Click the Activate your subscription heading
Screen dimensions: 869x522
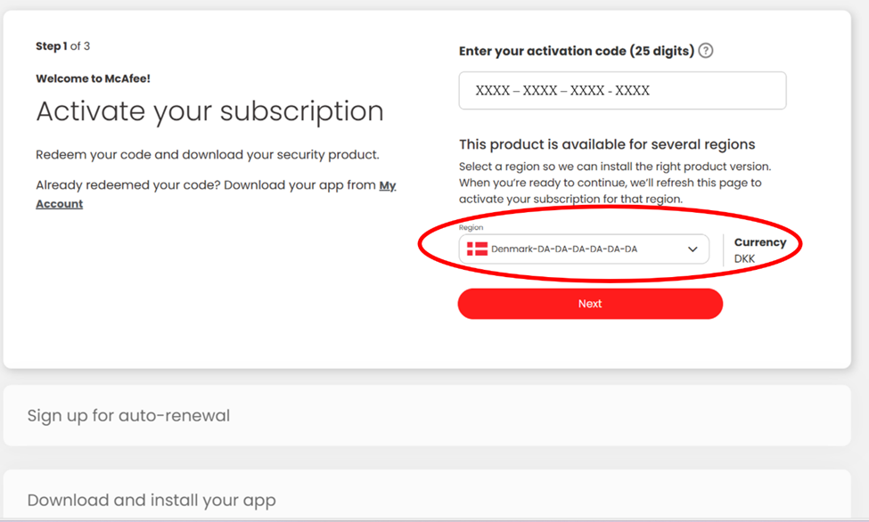pos(209,112)
